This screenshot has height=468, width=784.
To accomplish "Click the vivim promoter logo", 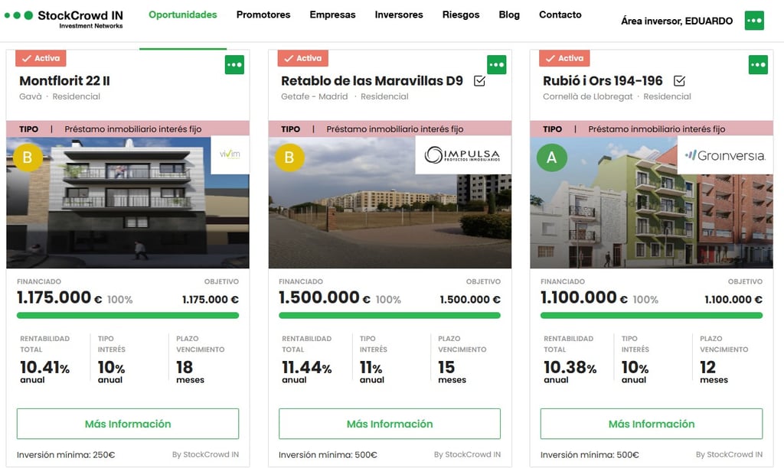I will click(x=230, y=155).
